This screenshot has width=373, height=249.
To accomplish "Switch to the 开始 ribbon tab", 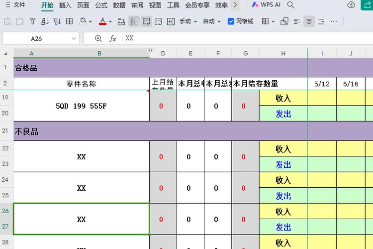I will click(47, 5).
